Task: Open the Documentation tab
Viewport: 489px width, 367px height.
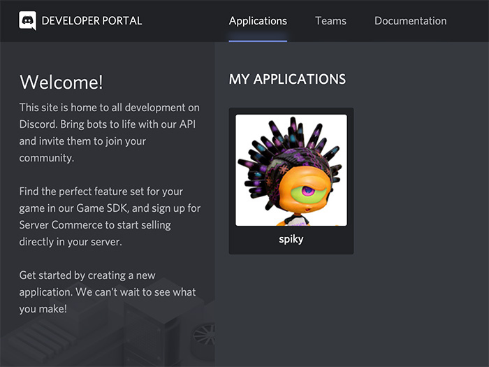Action: click(411, 21)
